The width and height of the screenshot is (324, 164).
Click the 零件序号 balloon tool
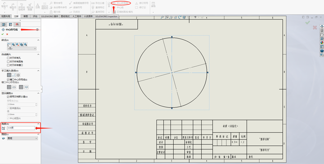[56, 3]
